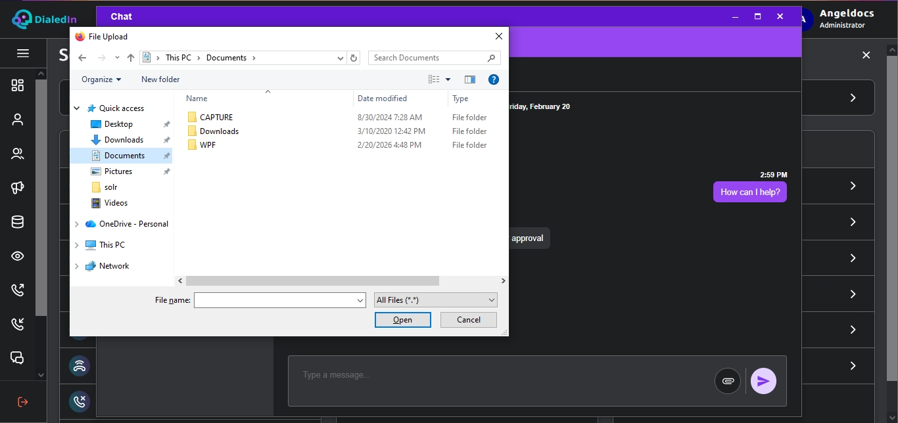Click the paperclip attachment icon in chat
Viewport: 898px width, 423px height.
pyautogui.click(x=728, y=381)
